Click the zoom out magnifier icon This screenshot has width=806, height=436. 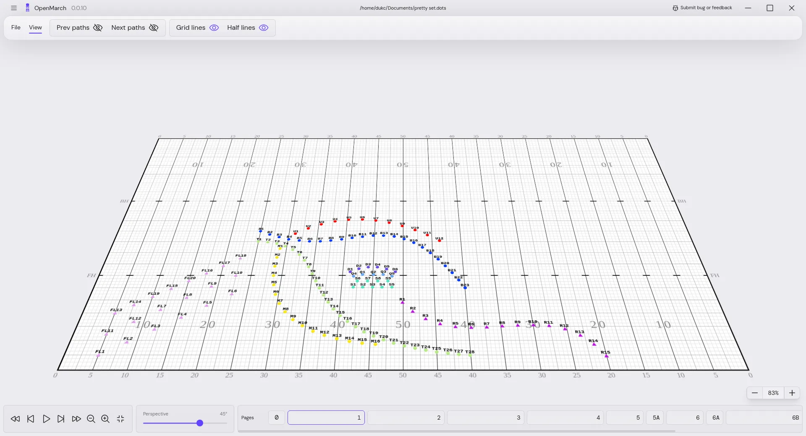click(x=91, y=419)
